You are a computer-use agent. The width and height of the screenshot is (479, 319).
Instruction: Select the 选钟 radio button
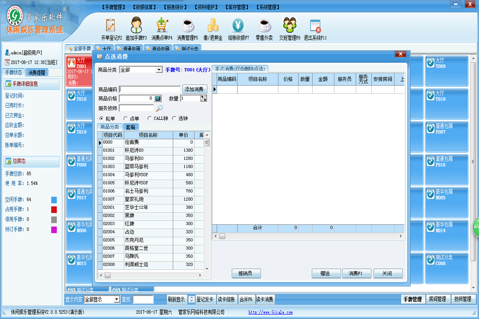[174, 118]
